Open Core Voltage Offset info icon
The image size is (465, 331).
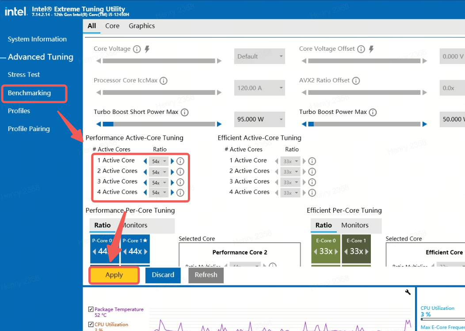pos(361,49)
